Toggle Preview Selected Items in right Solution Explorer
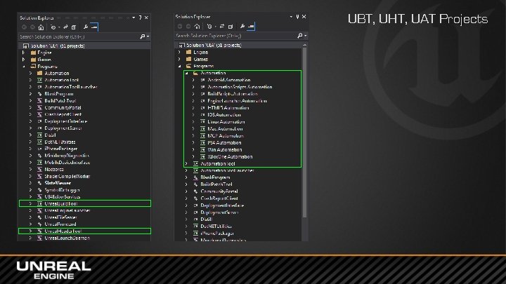The image size is (506, 284). pos(251,27)
